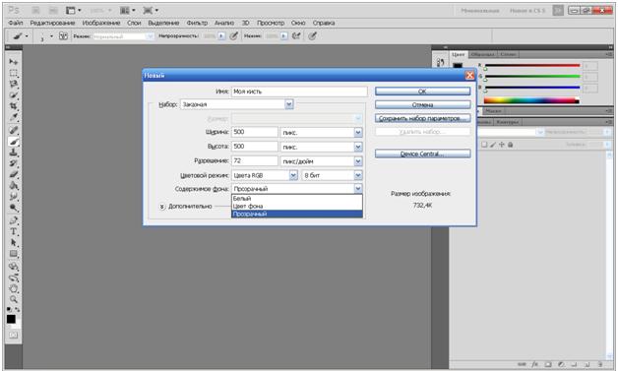Swap foreground and background colors
Screen dimensions: 618x371
coord(18,310)
